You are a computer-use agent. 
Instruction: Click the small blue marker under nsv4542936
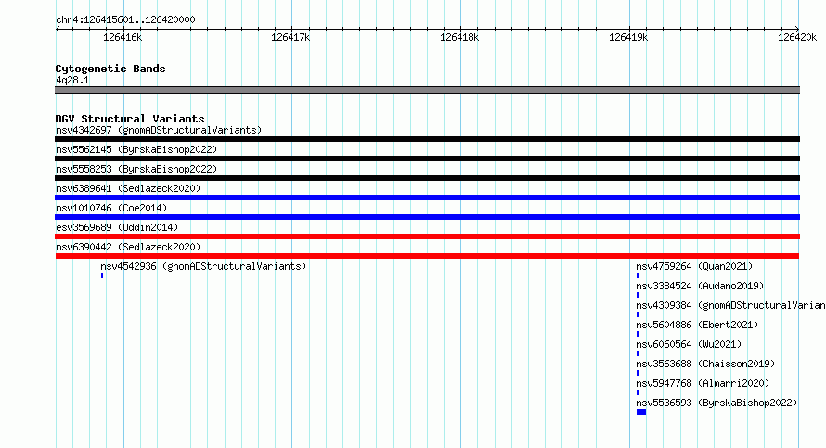click(x=102, y=275)
